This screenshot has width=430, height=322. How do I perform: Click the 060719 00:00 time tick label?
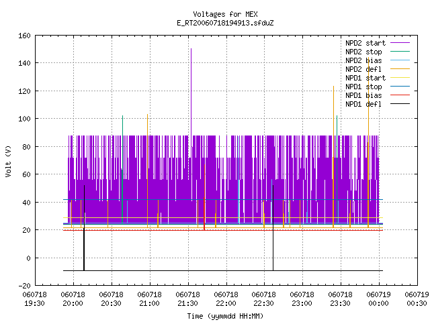coord(379,299)
